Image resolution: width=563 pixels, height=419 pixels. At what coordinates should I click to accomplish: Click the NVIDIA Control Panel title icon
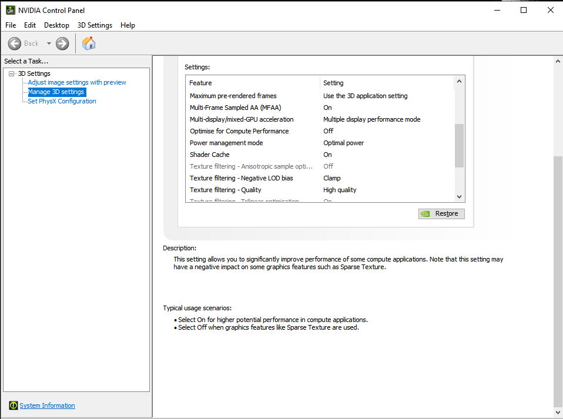tap(10, 10)
